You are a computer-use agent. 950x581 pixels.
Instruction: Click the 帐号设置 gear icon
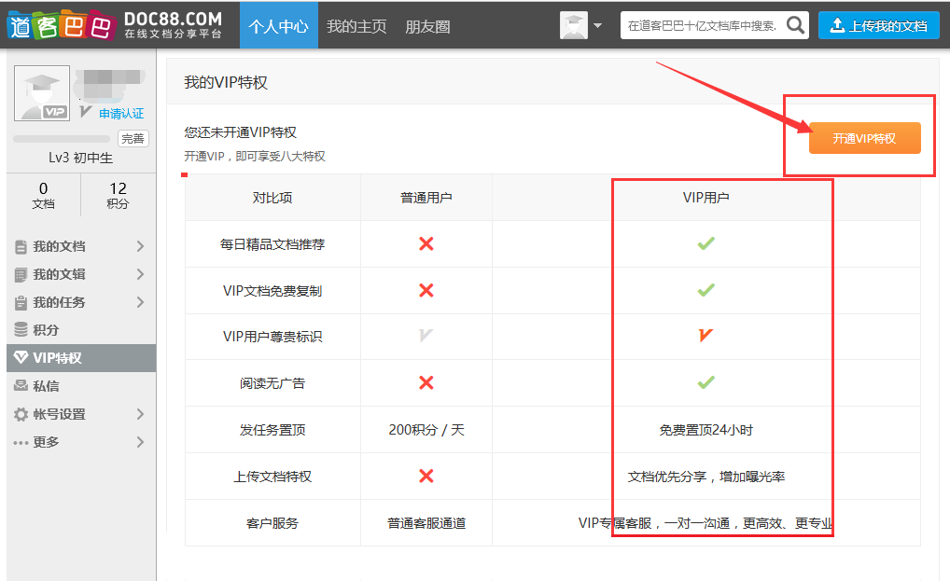pyautogui.click(x=21, y=414)
